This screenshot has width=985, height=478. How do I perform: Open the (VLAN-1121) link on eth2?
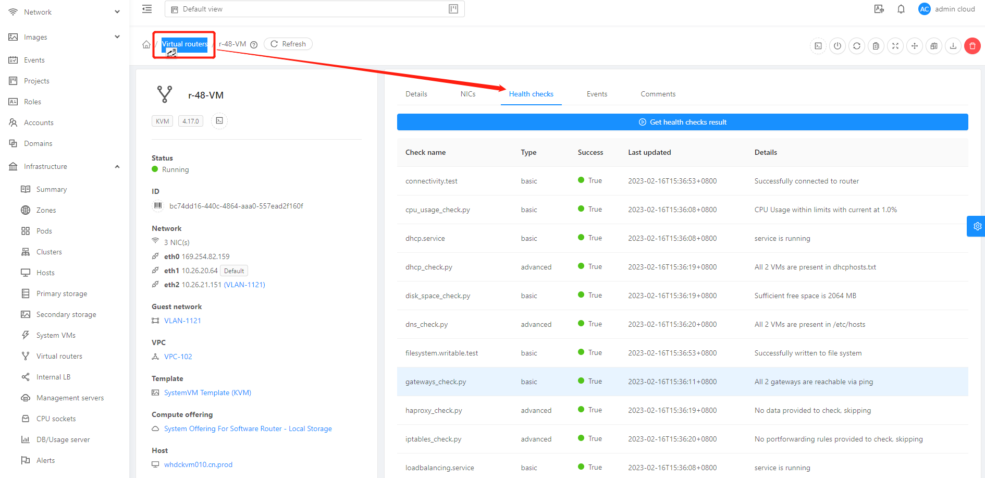(x=244, y=285)
